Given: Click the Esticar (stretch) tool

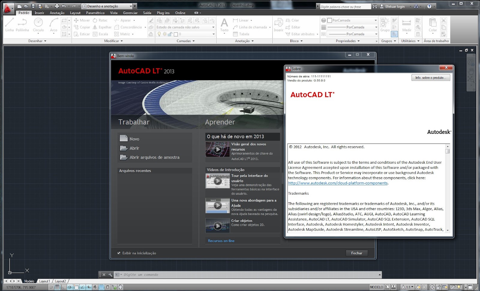Looking at the screenshot, I should 82,34.
